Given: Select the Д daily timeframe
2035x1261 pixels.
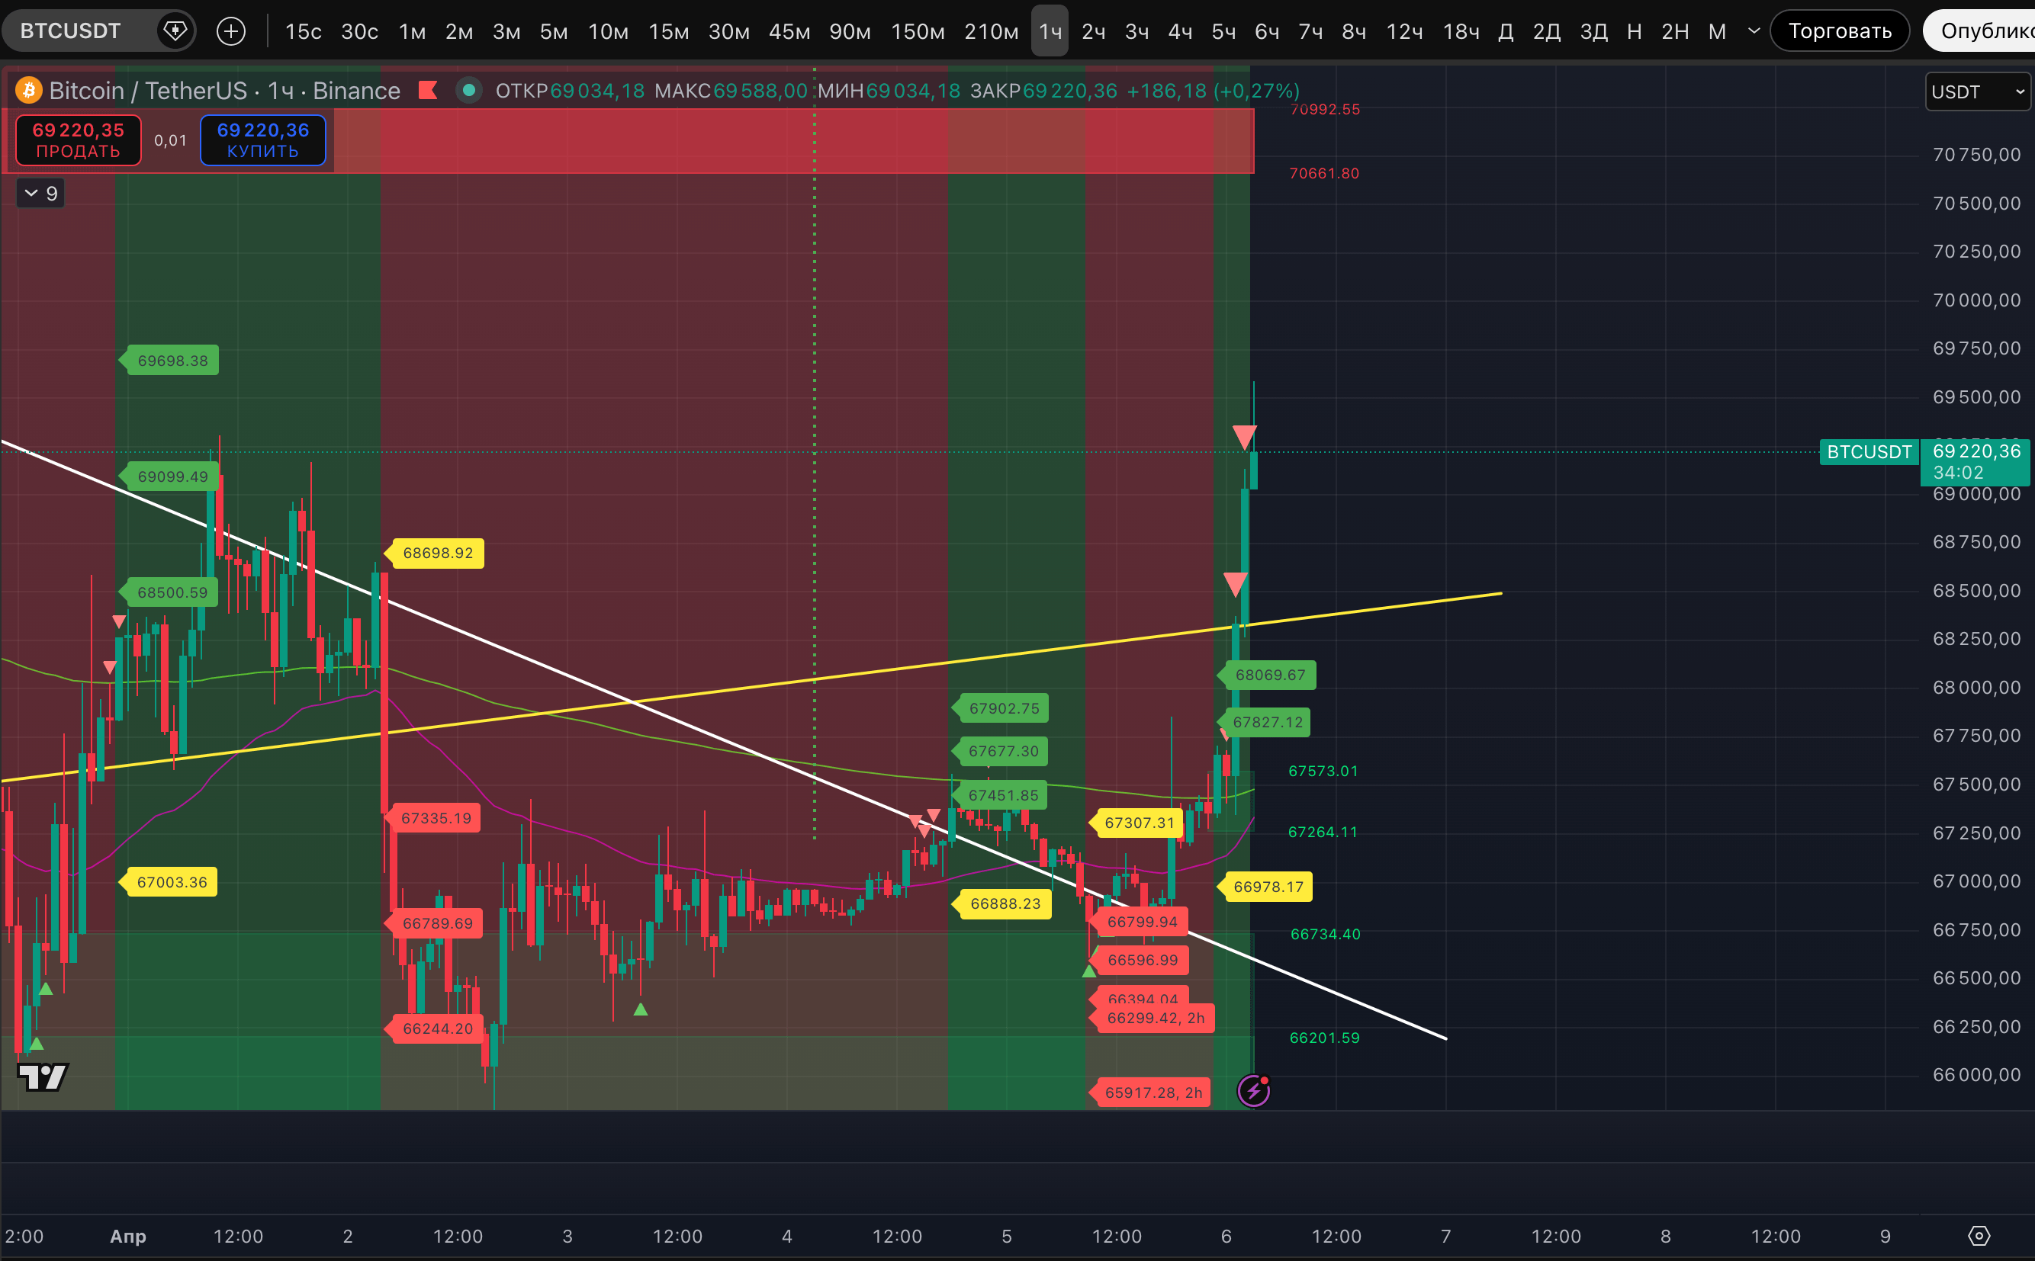Looking at the screenshot, I should pyautogui.click(x=1505, y=30).
